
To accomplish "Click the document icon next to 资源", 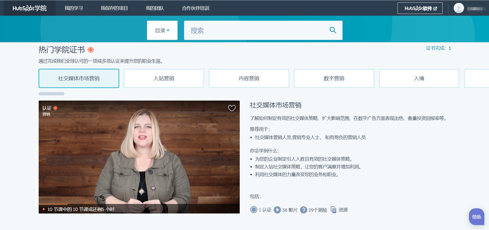I will [333, 210].
